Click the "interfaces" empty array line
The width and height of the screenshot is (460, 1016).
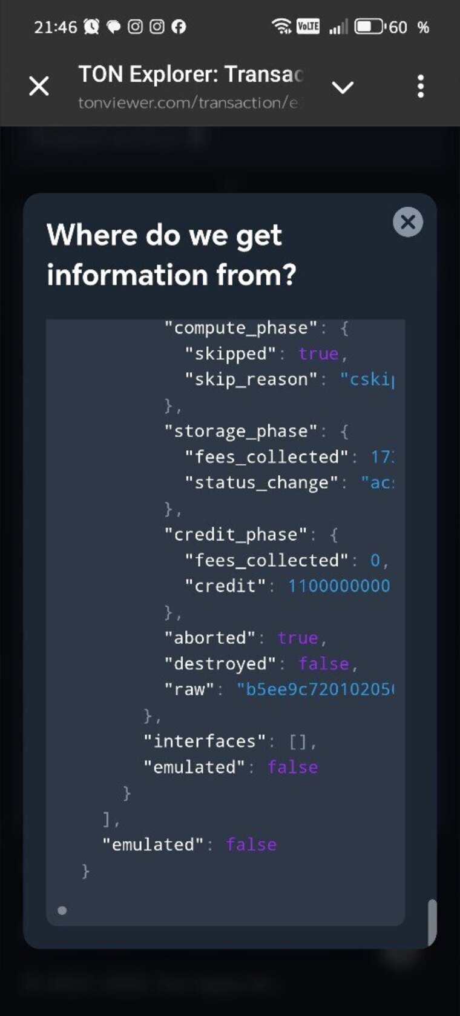click(230, 741)
